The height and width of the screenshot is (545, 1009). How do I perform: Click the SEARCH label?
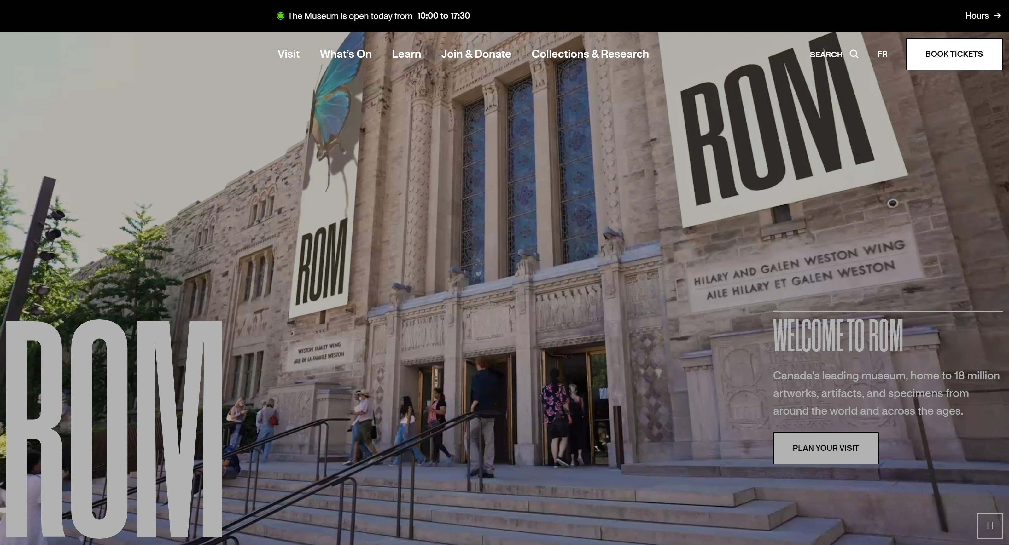[x=826, y=54]
